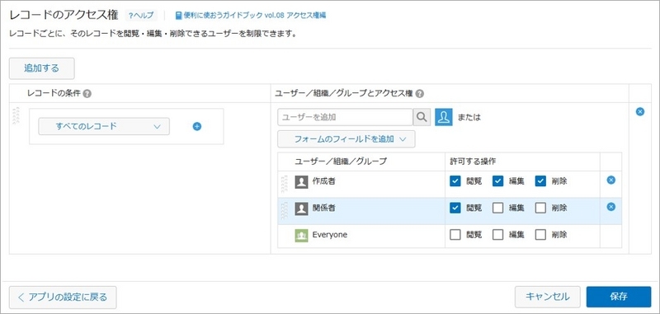Click the blue plus icon to add a record condition

196,126
